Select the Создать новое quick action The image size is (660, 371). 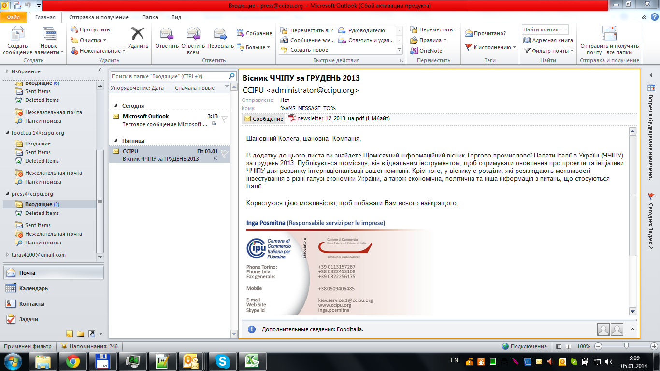pyautogui.click(x=304, y=50)
